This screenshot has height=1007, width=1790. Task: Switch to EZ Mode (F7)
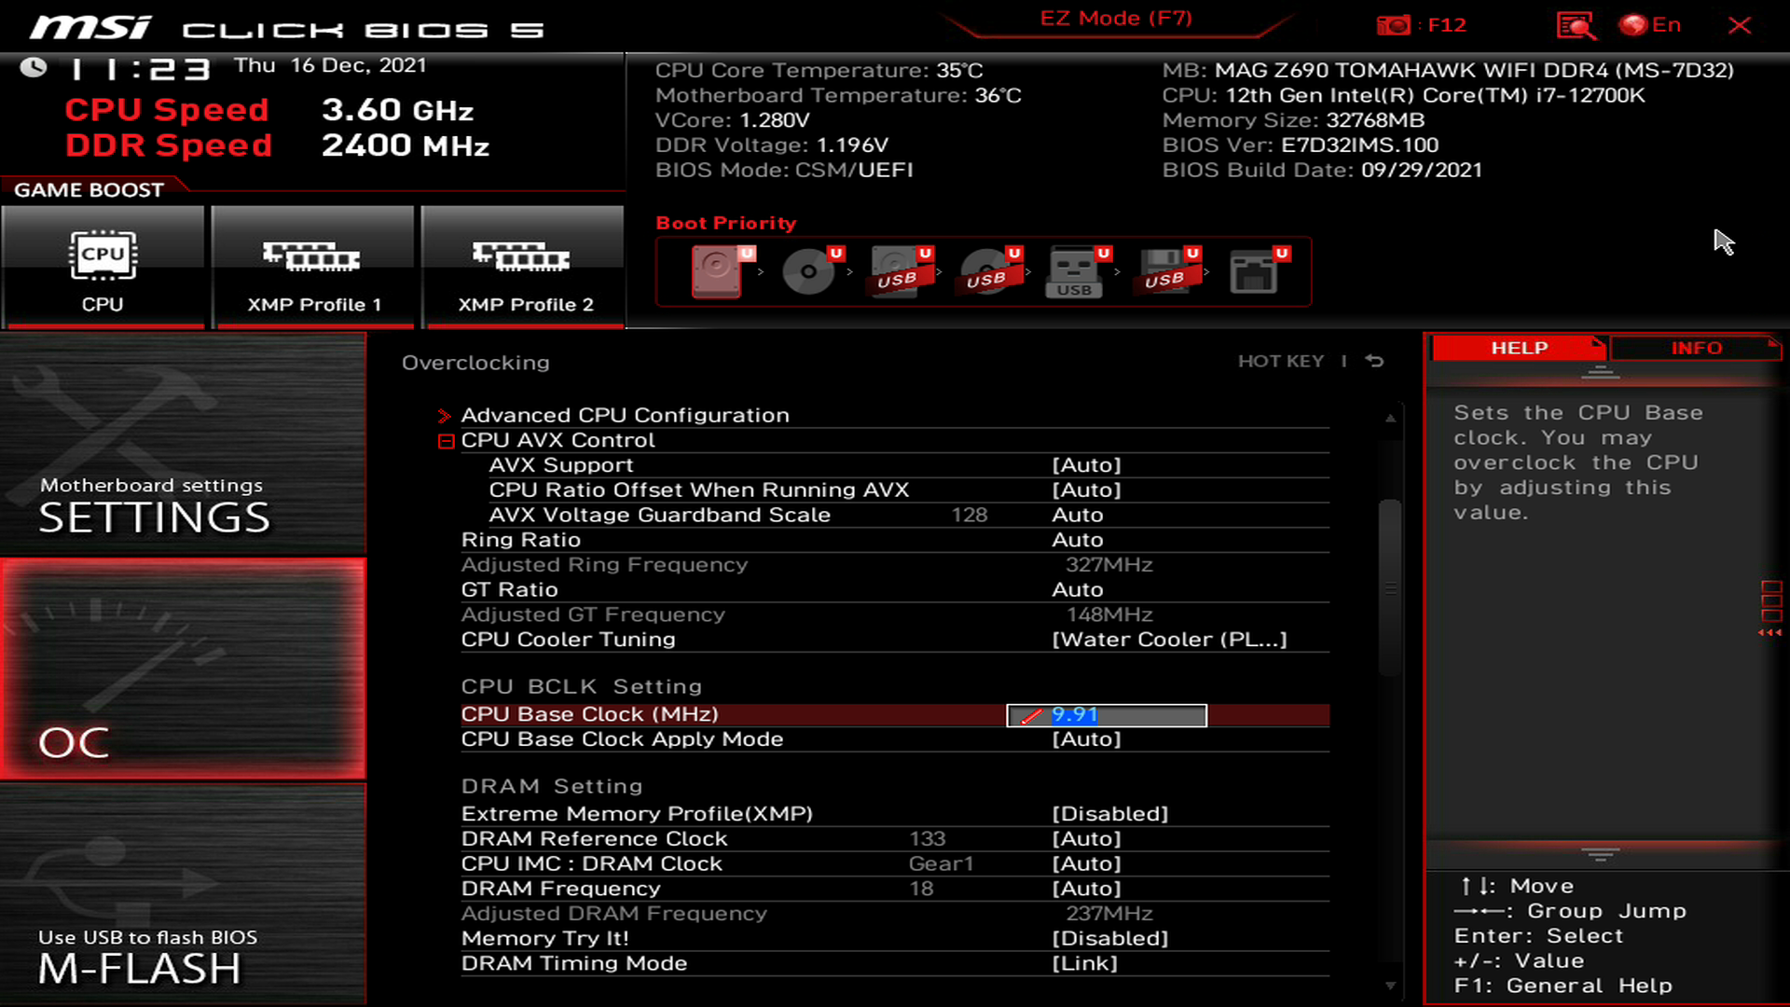point(1116,19)
